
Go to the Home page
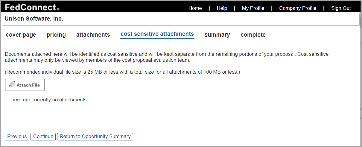pyautogui.click(x=195, y=8)
